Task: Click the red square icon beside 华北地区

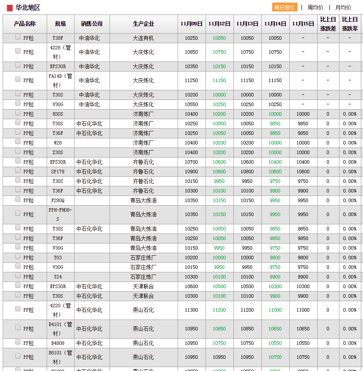Action: (x=10, y=8)
